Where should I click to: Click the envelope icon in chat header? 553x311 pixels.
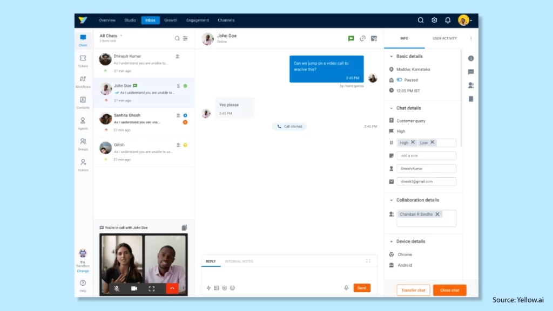point(374,38)
